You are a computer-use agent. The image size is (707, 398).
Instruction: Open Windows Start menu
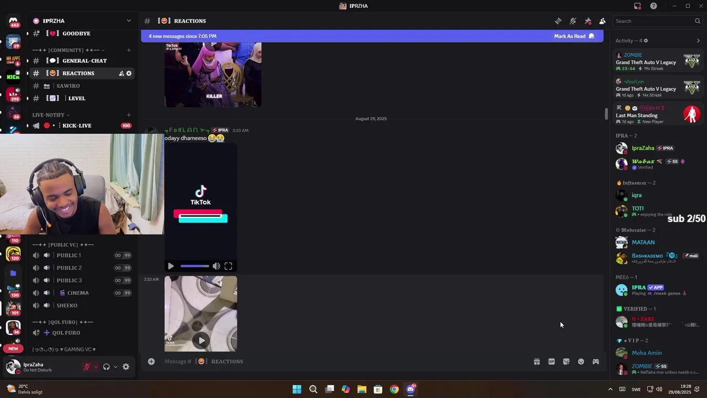pos(297,389)
